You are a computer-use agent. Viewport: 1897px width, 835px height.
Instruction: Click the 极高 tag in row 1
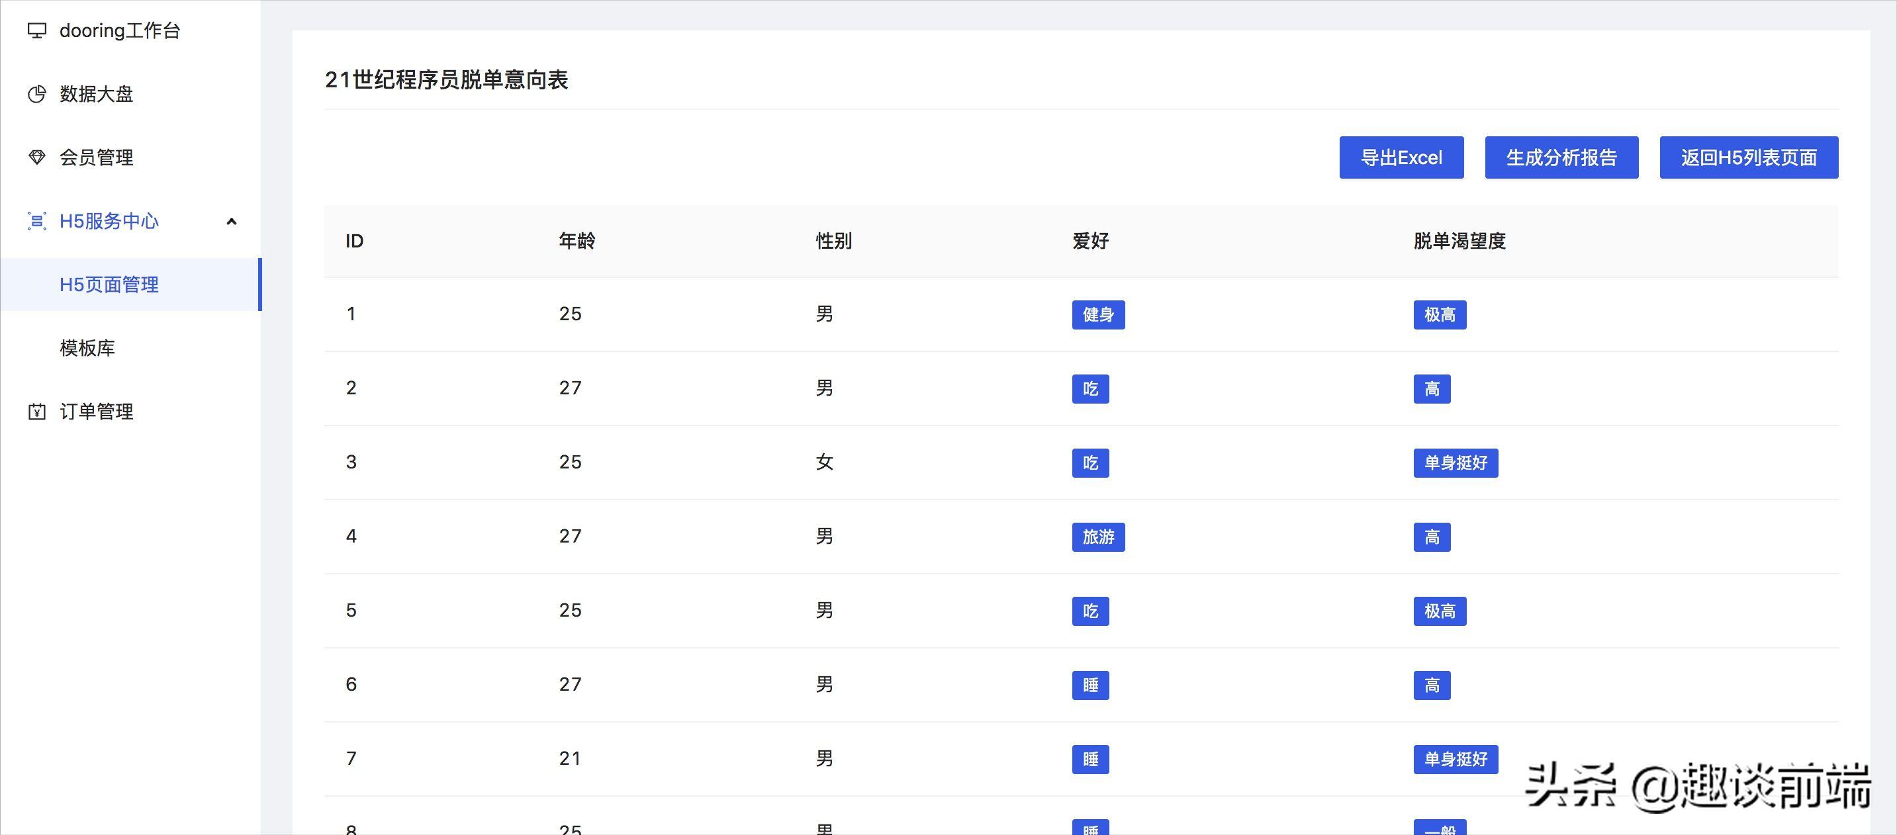[1440, 314]
